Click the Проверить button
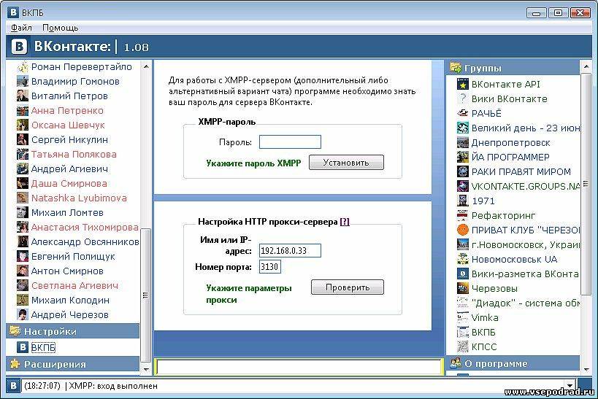This screenshot has height=399, width=598. pos(348,287)
